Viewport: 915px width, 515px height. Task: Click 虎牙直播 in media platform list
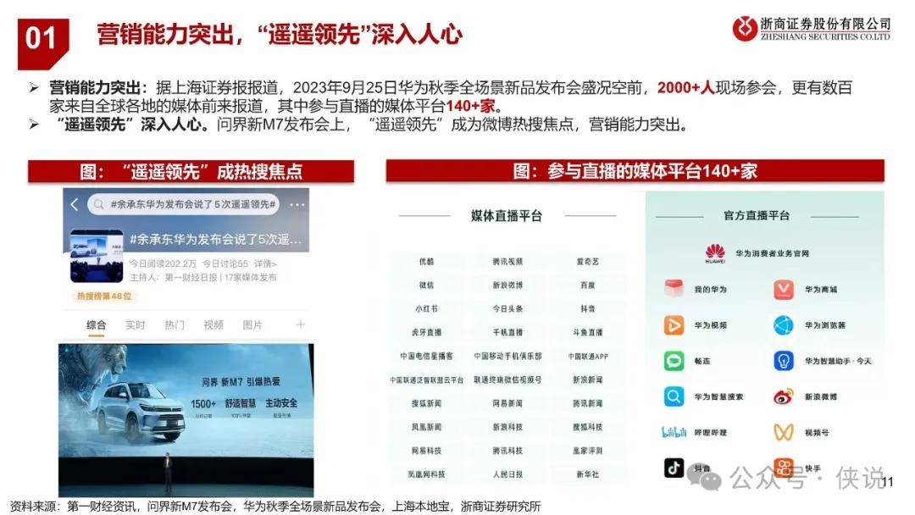426,332
